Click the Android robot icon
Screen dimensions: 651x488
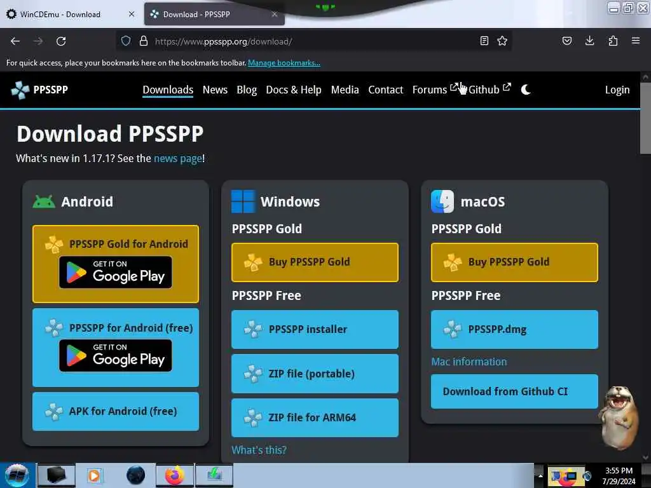44,201
